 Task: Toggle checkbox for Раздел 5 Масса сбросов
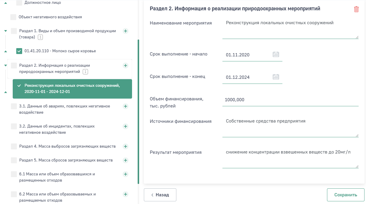pyautogui.click(x=14, y=160)
